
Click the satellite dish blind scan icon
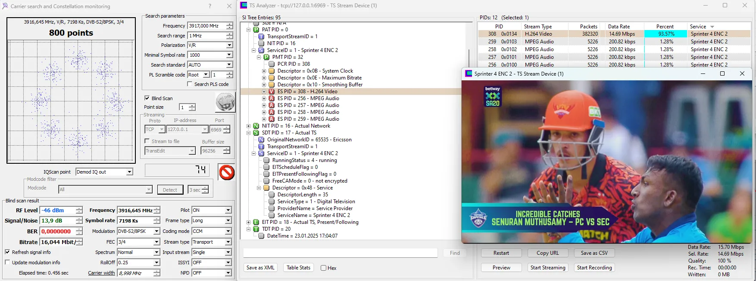225,103
